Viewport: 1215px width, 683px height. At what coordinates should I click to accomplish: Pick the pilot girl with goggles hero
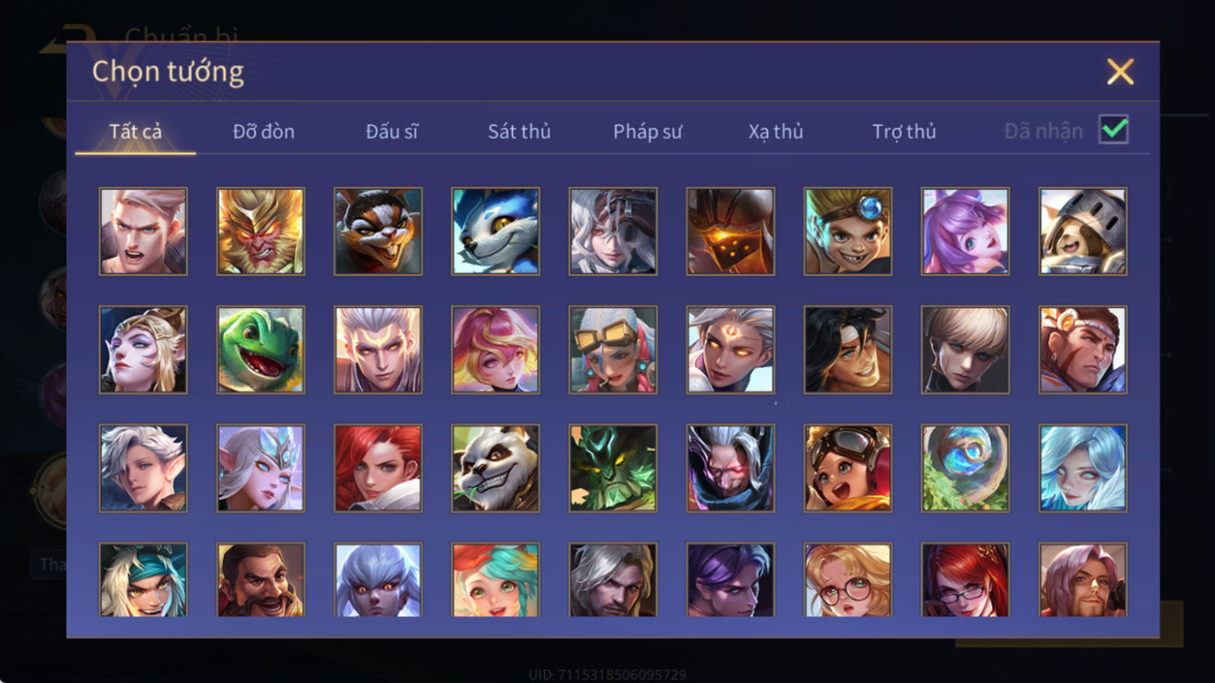click(848, 468)
